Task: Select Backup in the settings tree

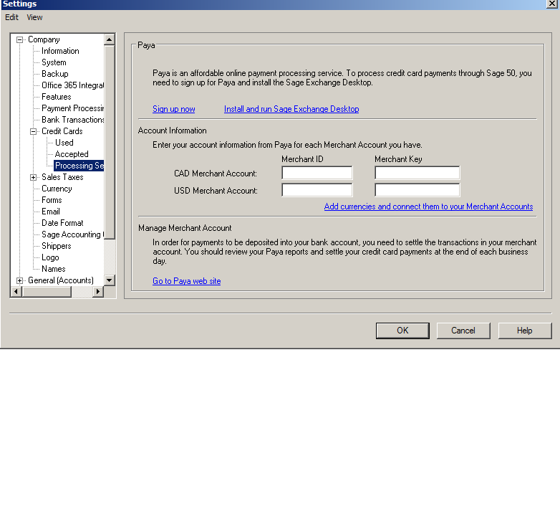Action: [x=55, y=74]
